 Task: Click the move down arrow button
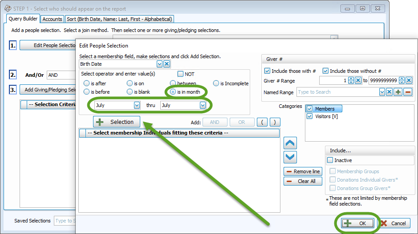pyautogui.click(x=290, y=157)
